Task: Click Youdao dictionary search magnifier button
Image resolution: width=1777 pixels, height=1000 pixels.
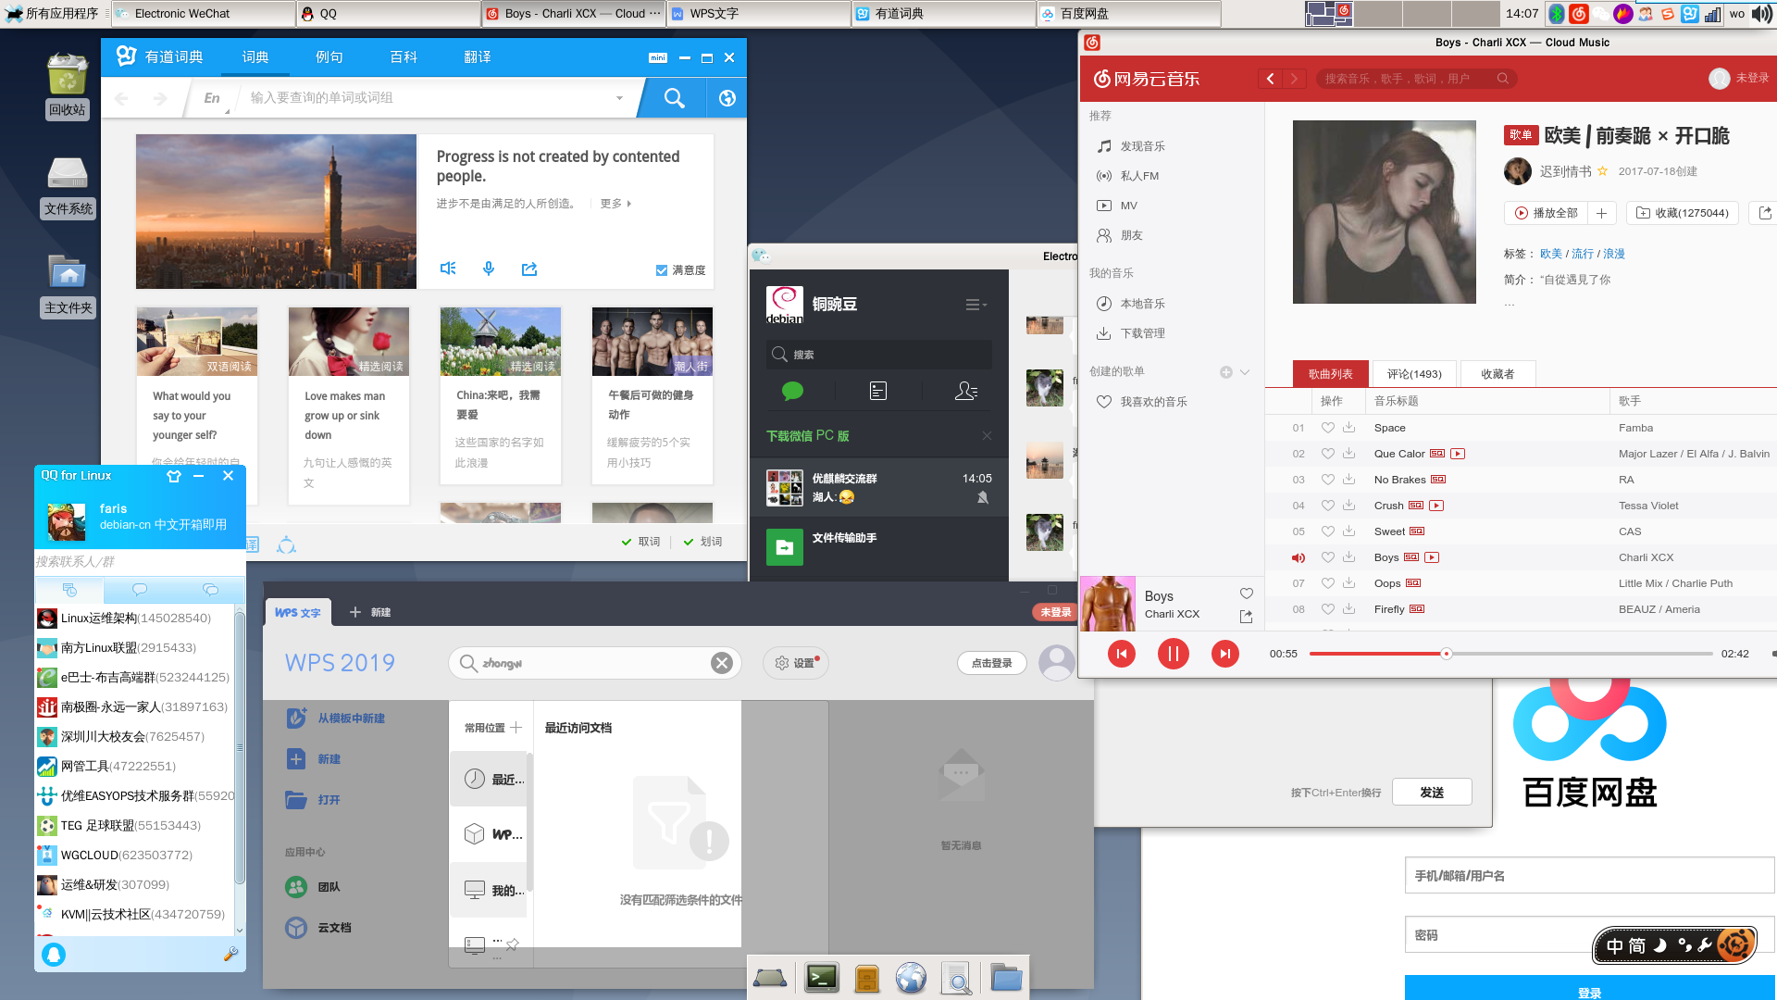Action: pos(674,98)
